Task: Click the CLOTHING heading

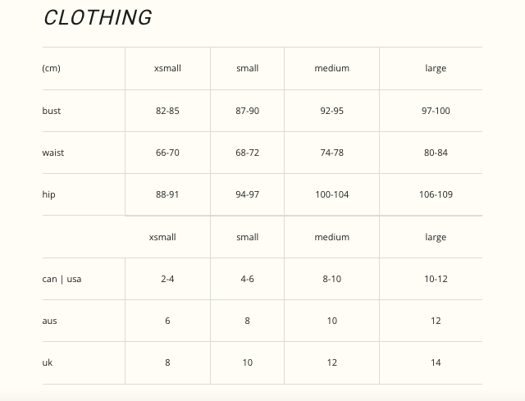Action: coord(98,17)
